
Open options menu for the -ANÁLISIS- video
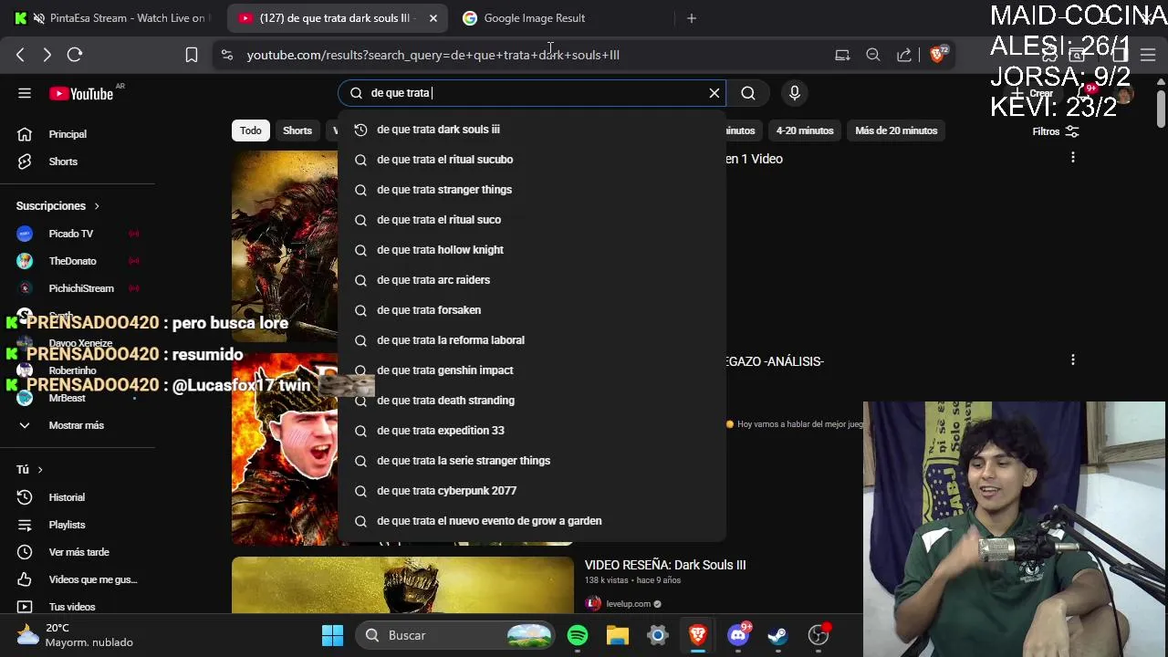[1073, 360]
